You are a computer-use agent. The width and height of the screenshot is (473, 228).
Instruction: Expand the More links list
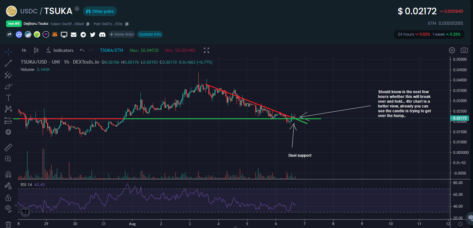pyautogui.click(x=122, y=35)
